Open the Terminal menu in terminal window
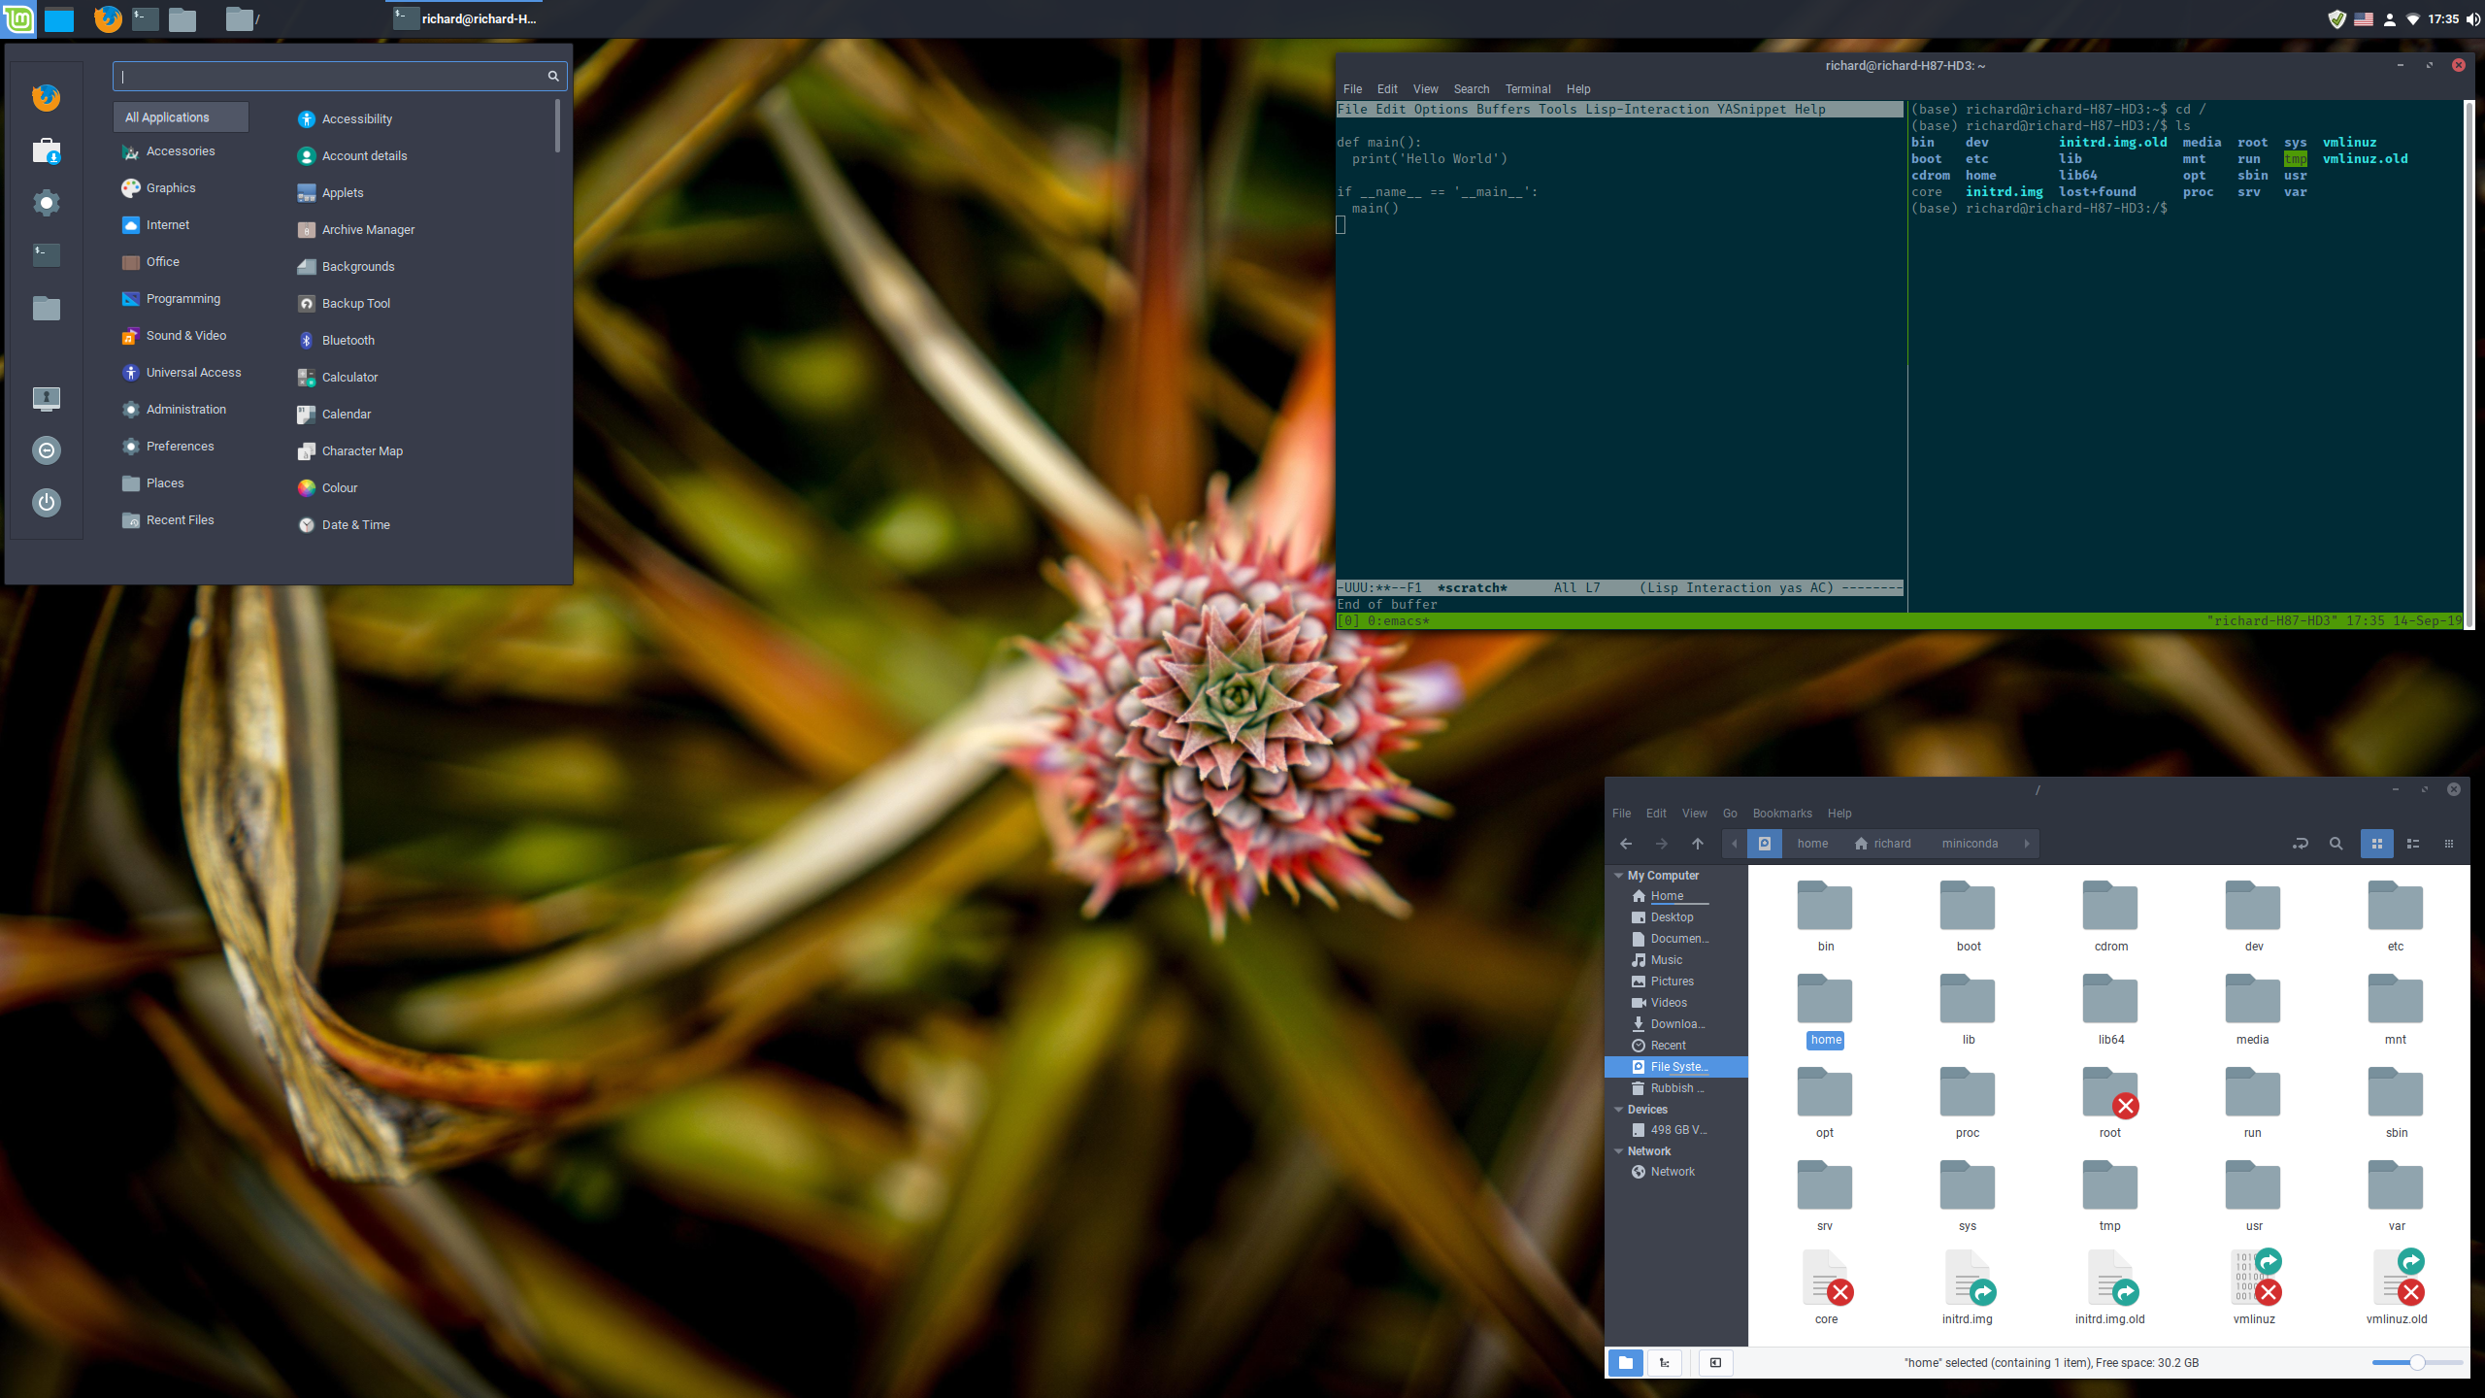 [1527, 88]
